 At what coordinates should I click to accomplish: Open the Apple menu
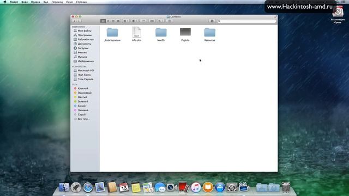tap(5, 2)
